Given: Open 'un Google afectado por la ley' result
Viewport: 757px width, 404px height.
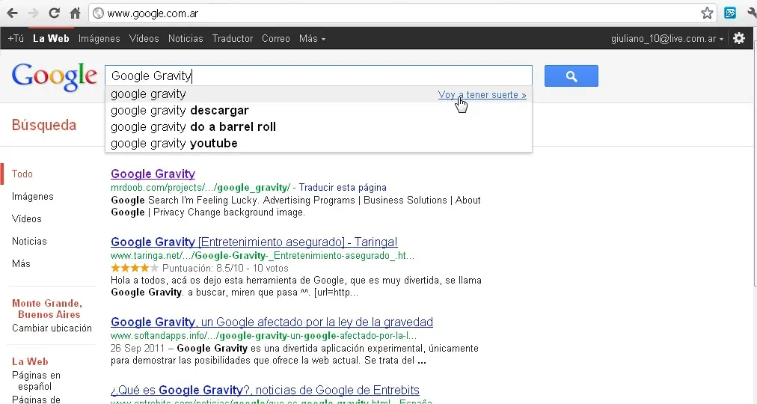Looking at the screenshot, I should pyautogui.click(x=272, y=322).
